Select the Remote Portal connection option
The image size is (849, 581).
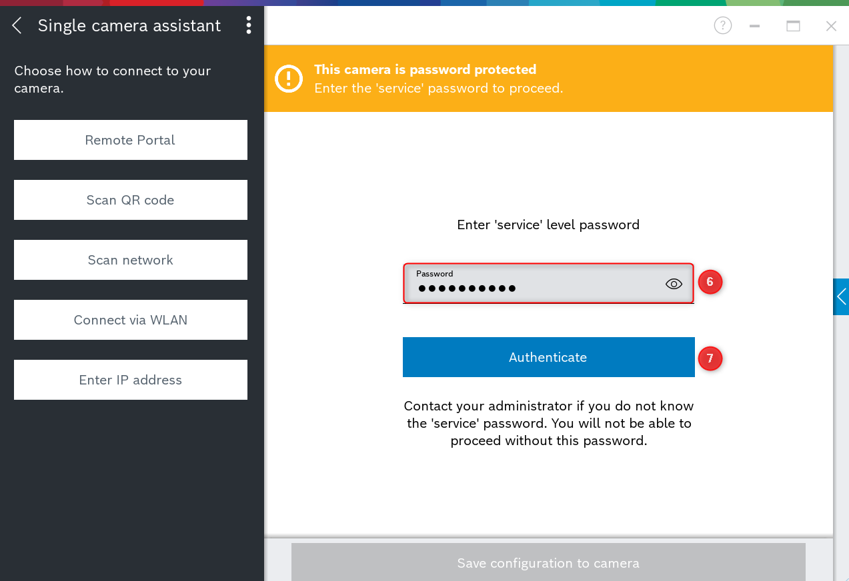tap(130, 140)
